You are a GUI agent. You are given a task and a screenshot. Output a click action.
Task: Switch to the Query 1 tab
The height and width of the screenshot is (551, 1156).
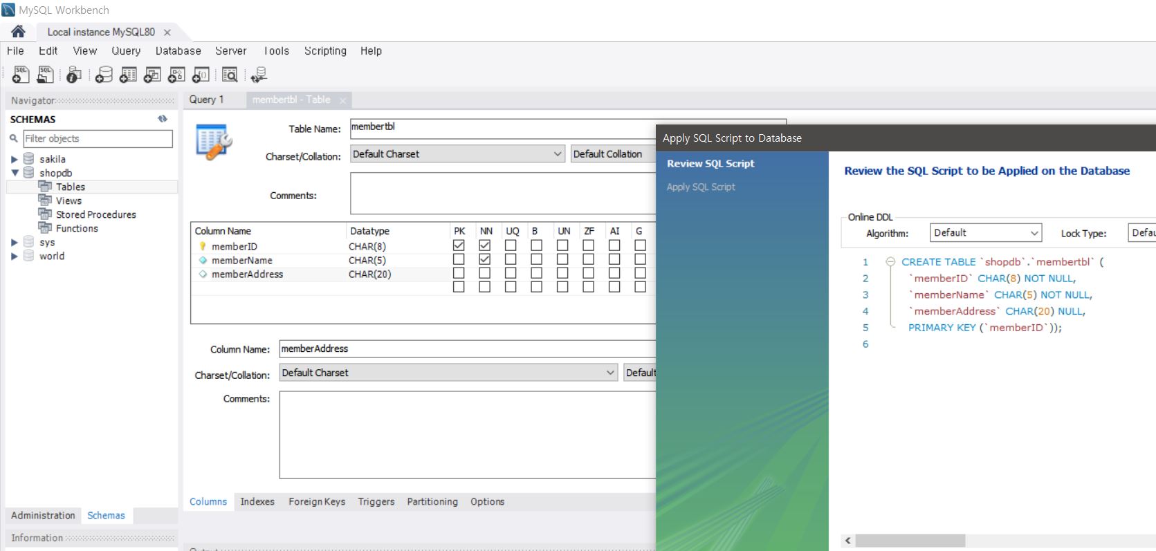click(207, 100)
